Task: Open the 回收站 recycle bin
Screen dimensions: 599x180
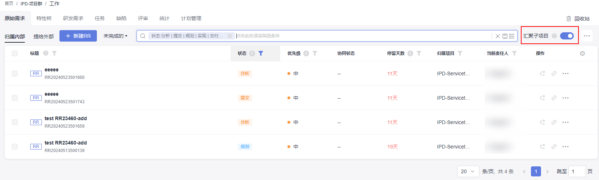Action: pyautogui.click(x=578, y=19)
